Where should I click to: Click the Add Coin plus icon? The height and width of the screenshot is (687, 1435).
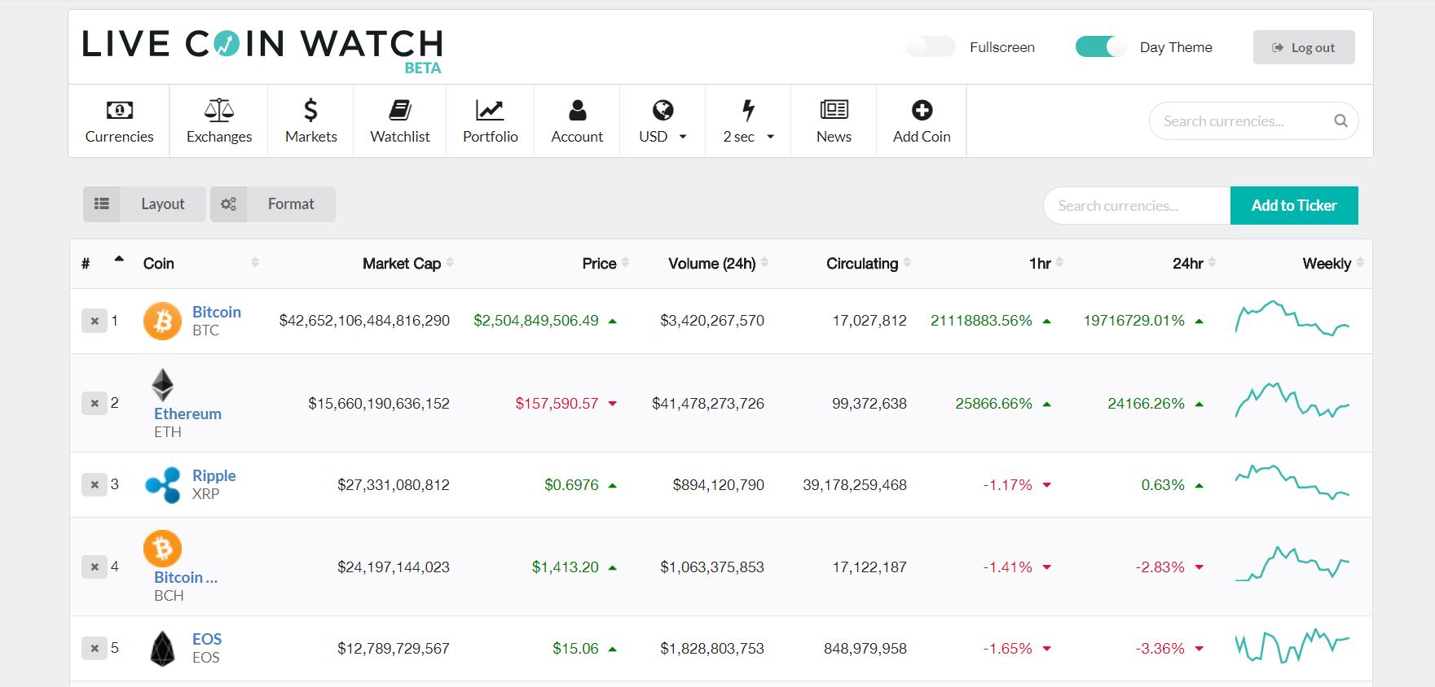coord(922,110)
